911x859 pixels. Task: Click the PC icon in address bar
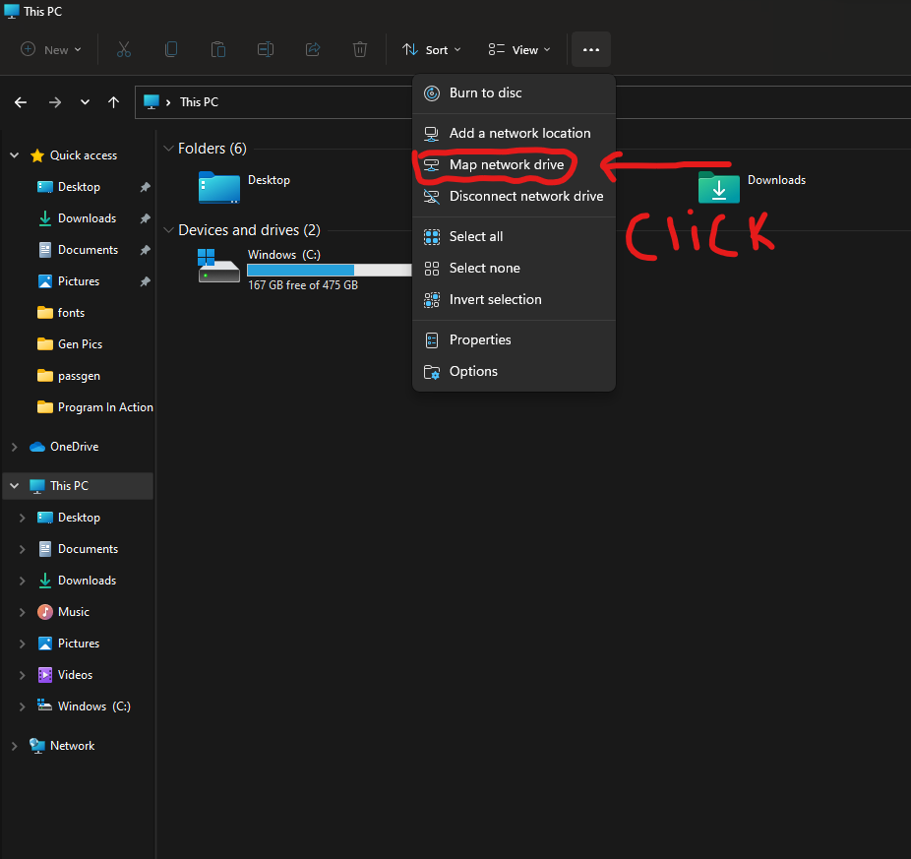point(152,102)
